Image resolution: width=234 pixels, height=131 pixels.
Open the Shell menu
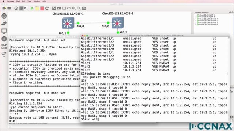click(x=18, y=1)
